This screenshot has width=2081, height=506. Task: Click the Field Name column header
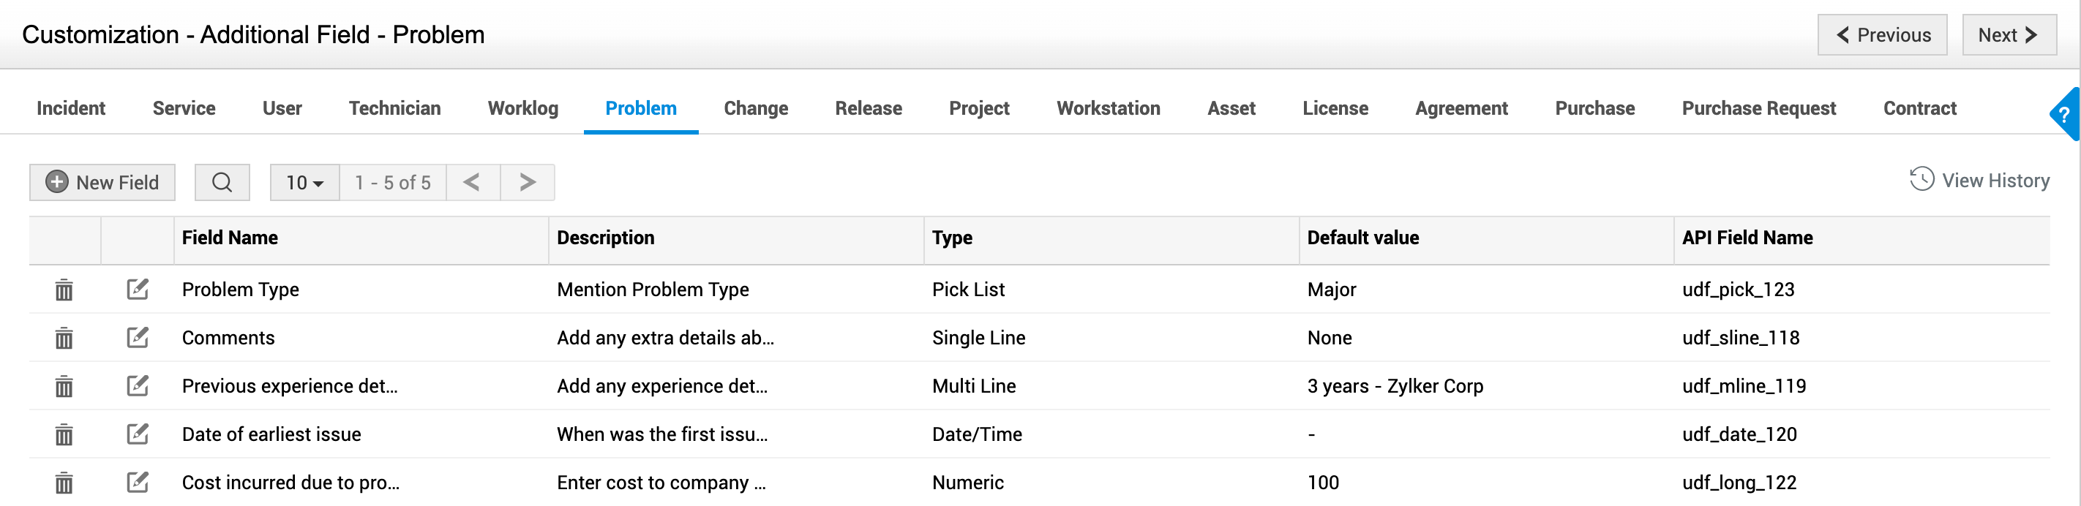[230, 238]
